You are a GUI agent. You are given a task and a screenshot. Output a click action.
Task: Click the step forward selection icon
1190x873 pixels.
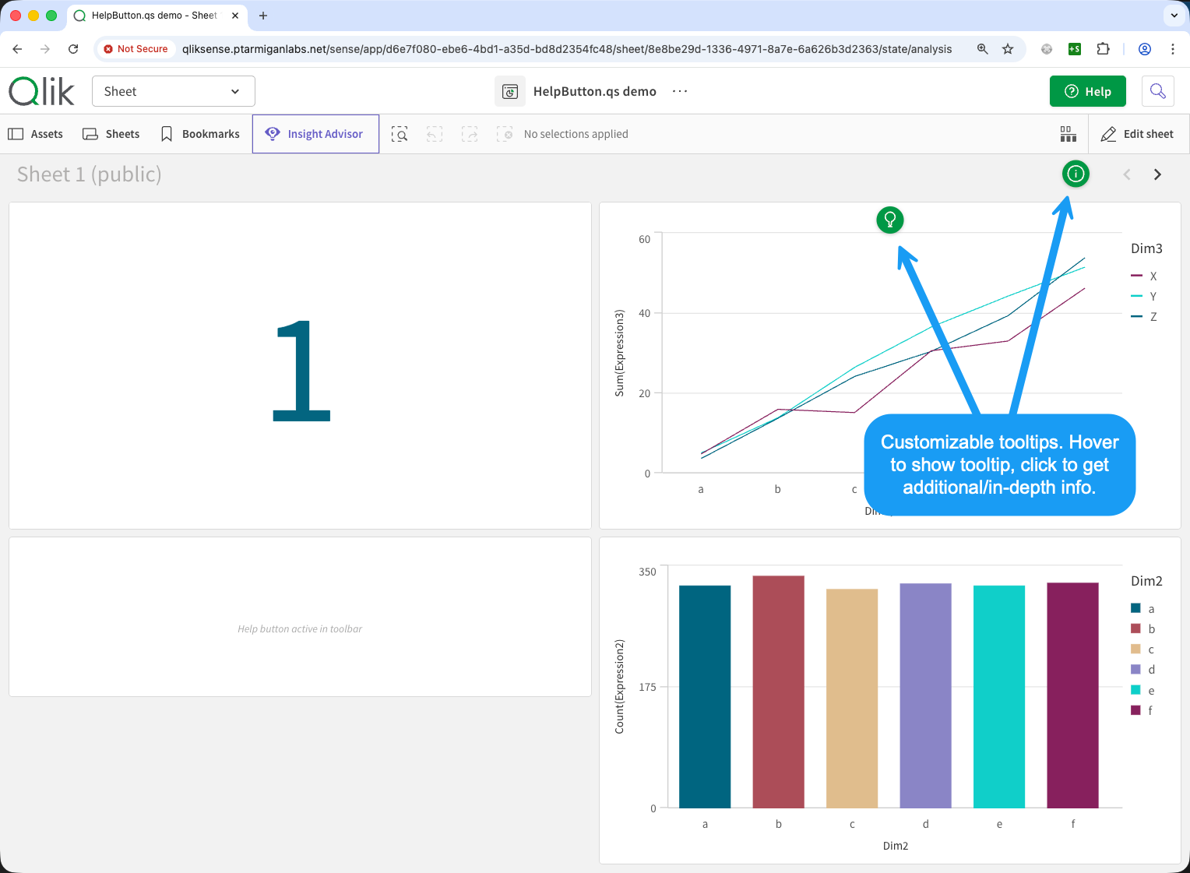(470, 134)
